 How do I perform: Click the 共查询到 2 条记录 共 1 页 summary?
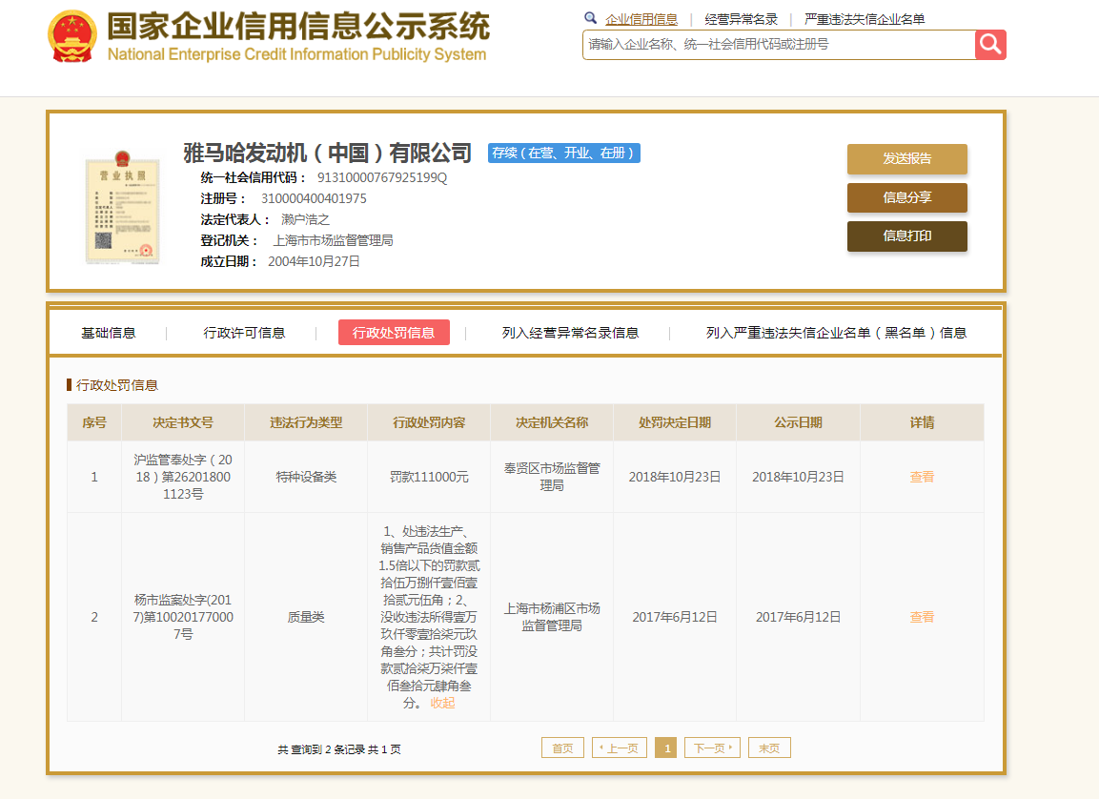pyautogui.click(x=339, y=749)
